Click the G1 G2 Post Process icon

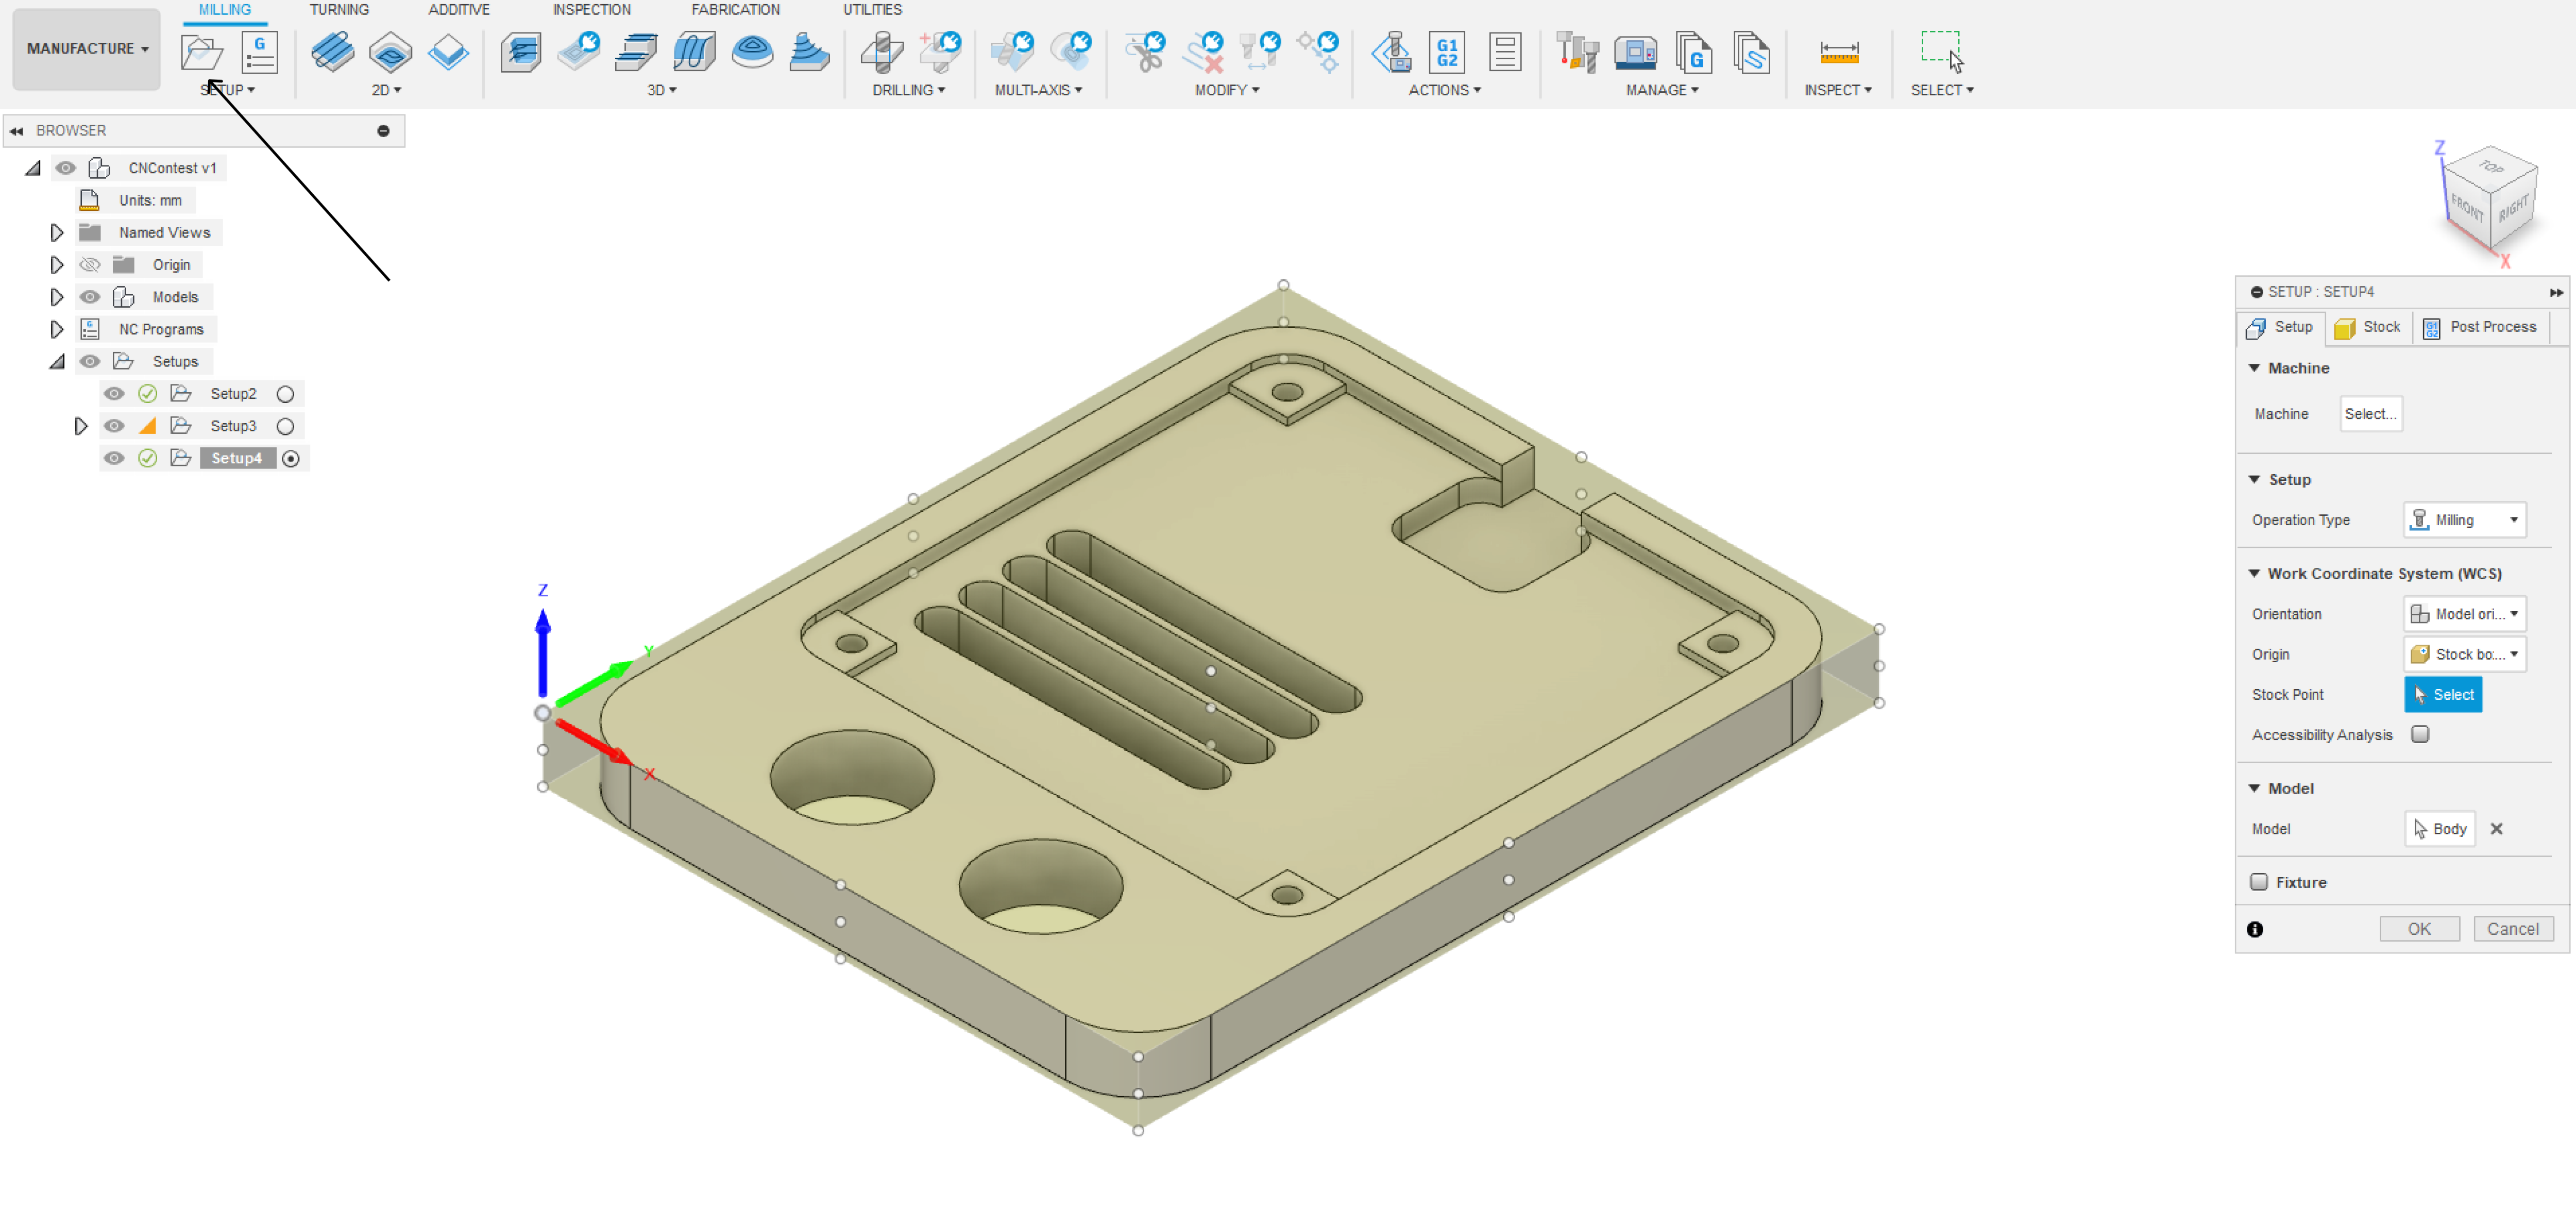(1447, 52)
